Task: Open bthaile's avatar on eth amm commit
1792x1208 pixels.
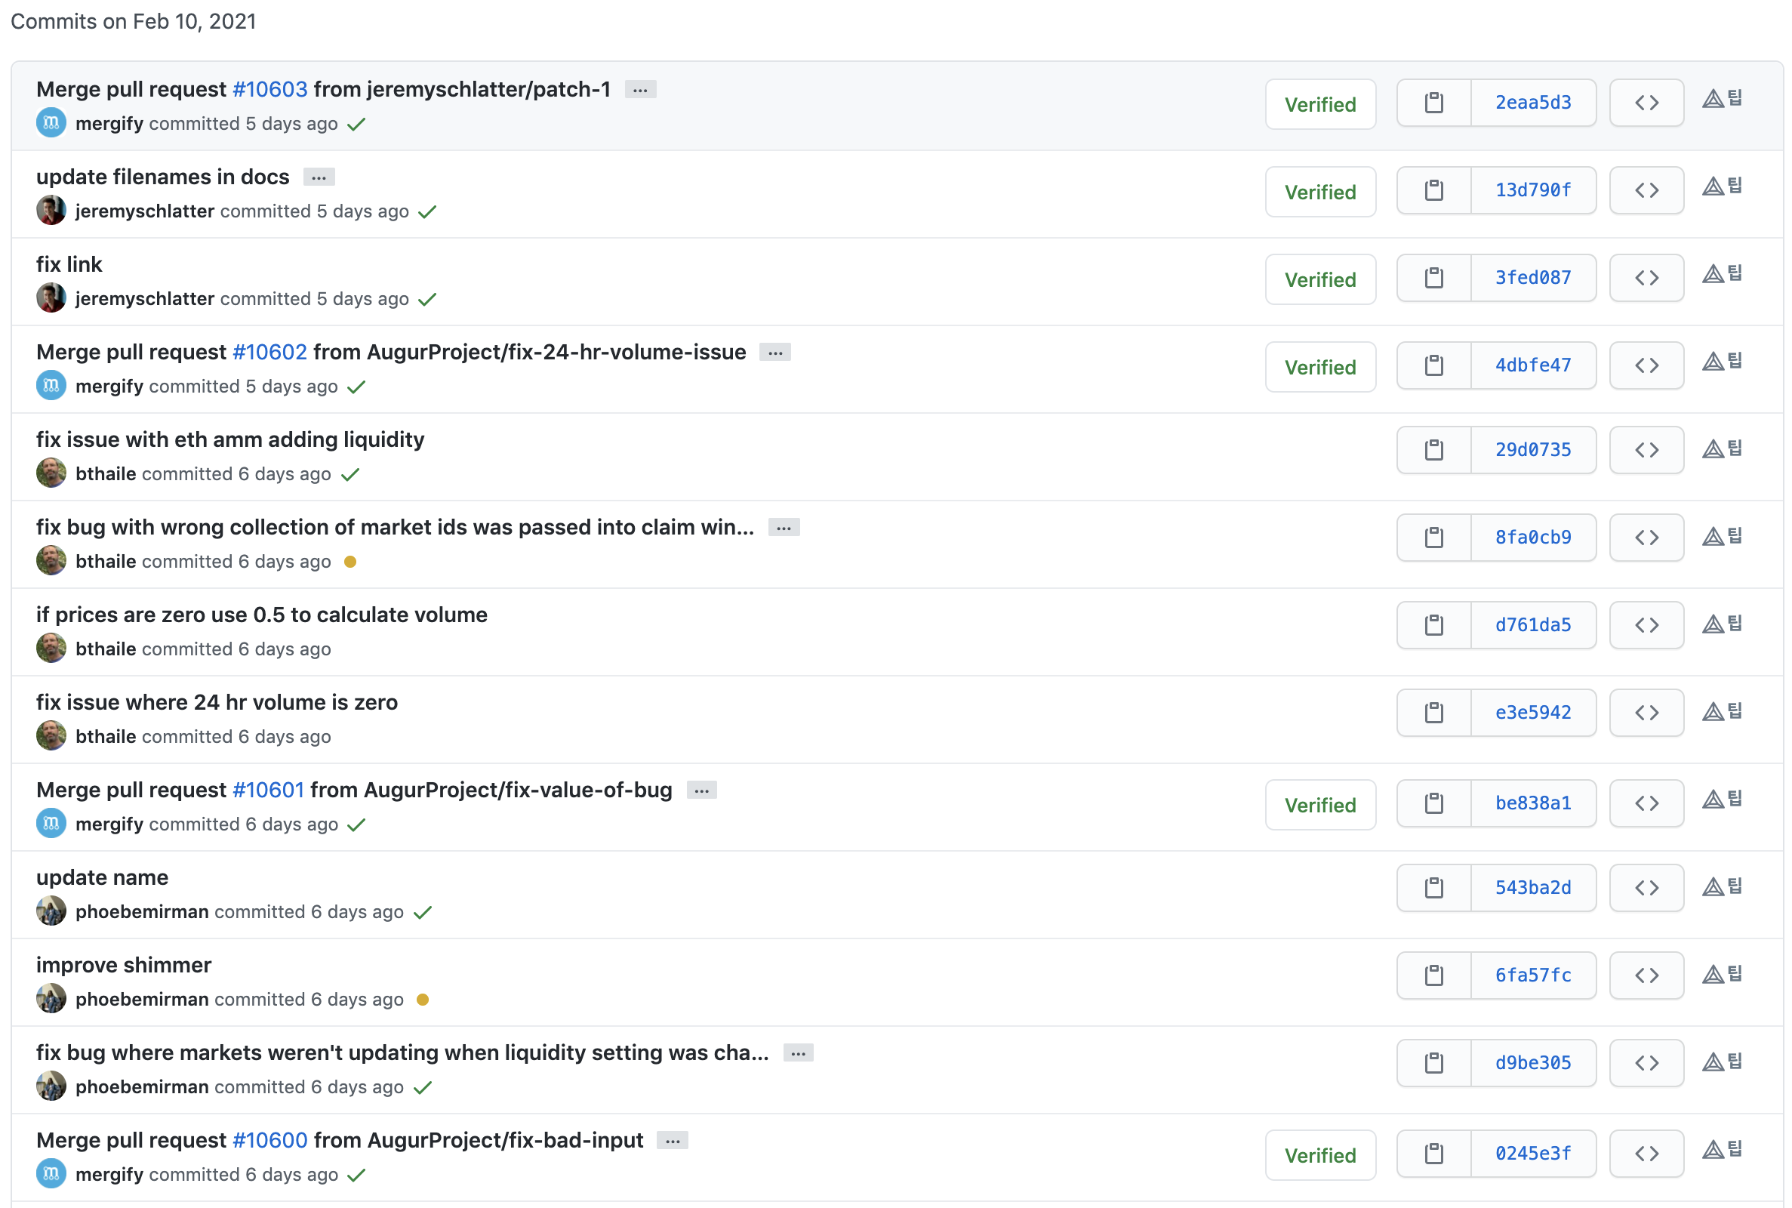Action: point(51,473)
